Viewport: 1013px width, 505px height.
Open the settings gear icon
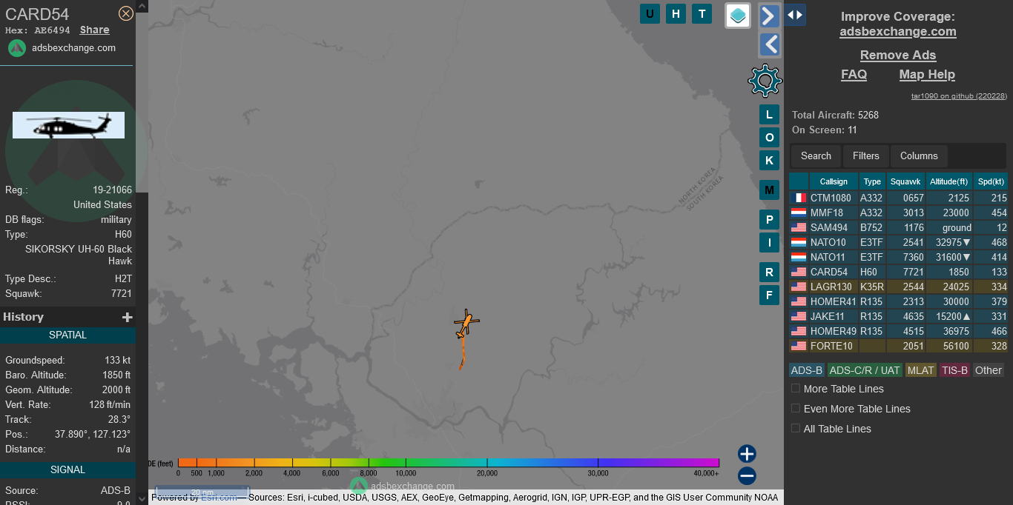(x=765, y=81)
